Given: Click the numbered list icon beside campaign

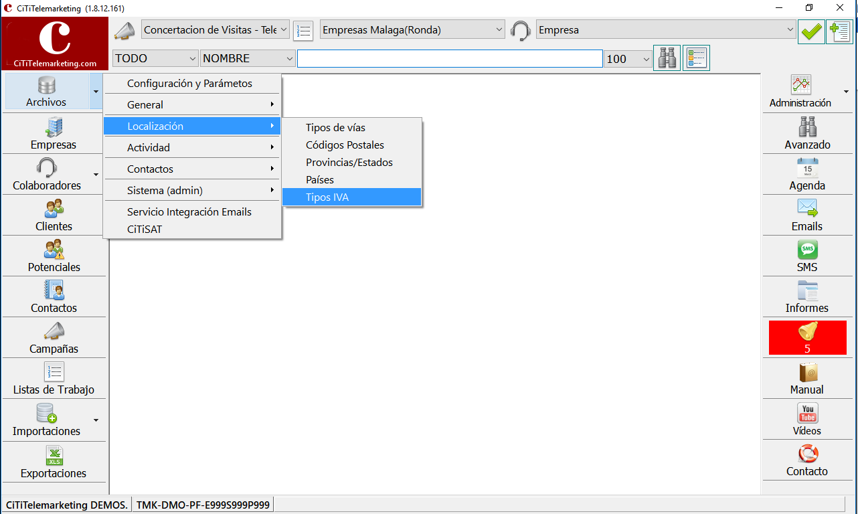Looking at the screenshot, I should (303, 31).
